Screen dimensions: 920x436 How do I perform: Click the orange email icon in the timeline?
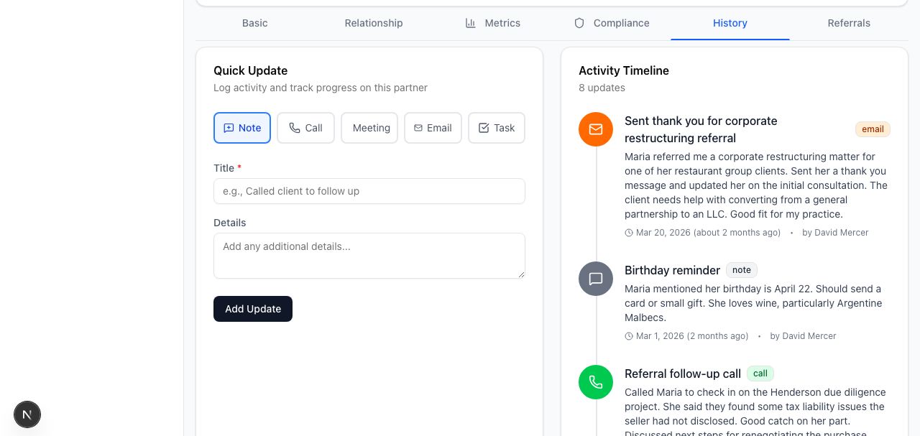[596, 129]
